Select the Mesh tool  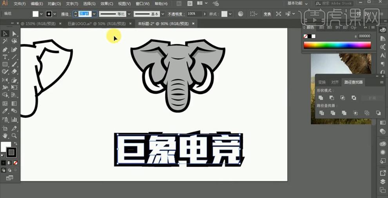point(5,103)
